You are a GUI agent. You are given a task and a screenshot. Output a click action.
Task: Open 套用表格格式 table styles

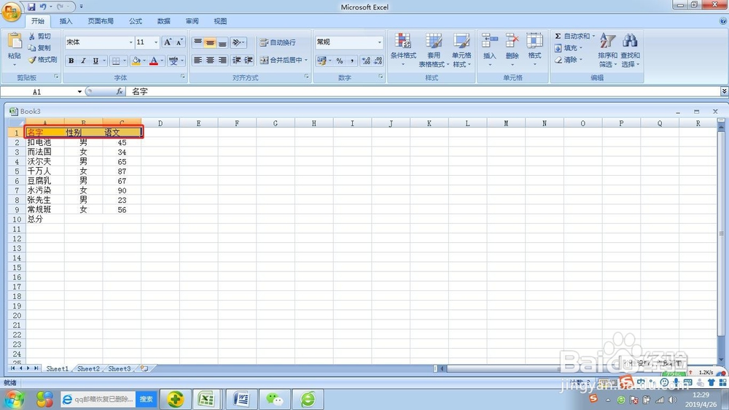click(x=434, y=50)
